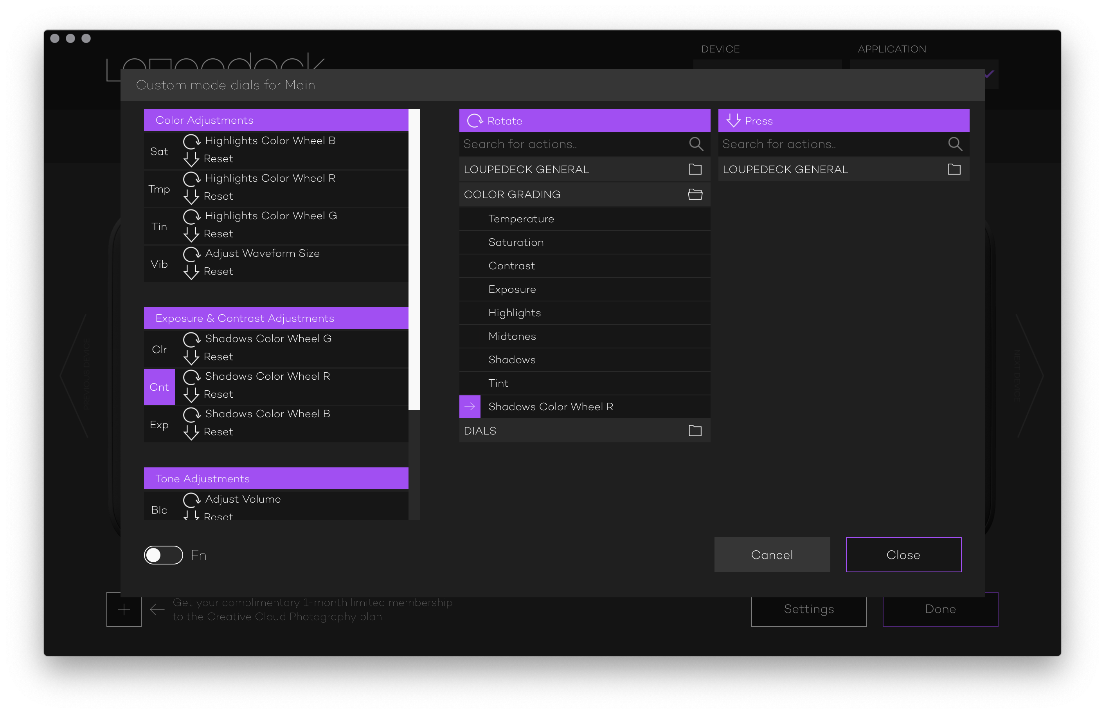Image resolution: width=1105 pixels, height=714 pixels.
Task: Click the search magnifier in Press panel
Action: point(954,144)
